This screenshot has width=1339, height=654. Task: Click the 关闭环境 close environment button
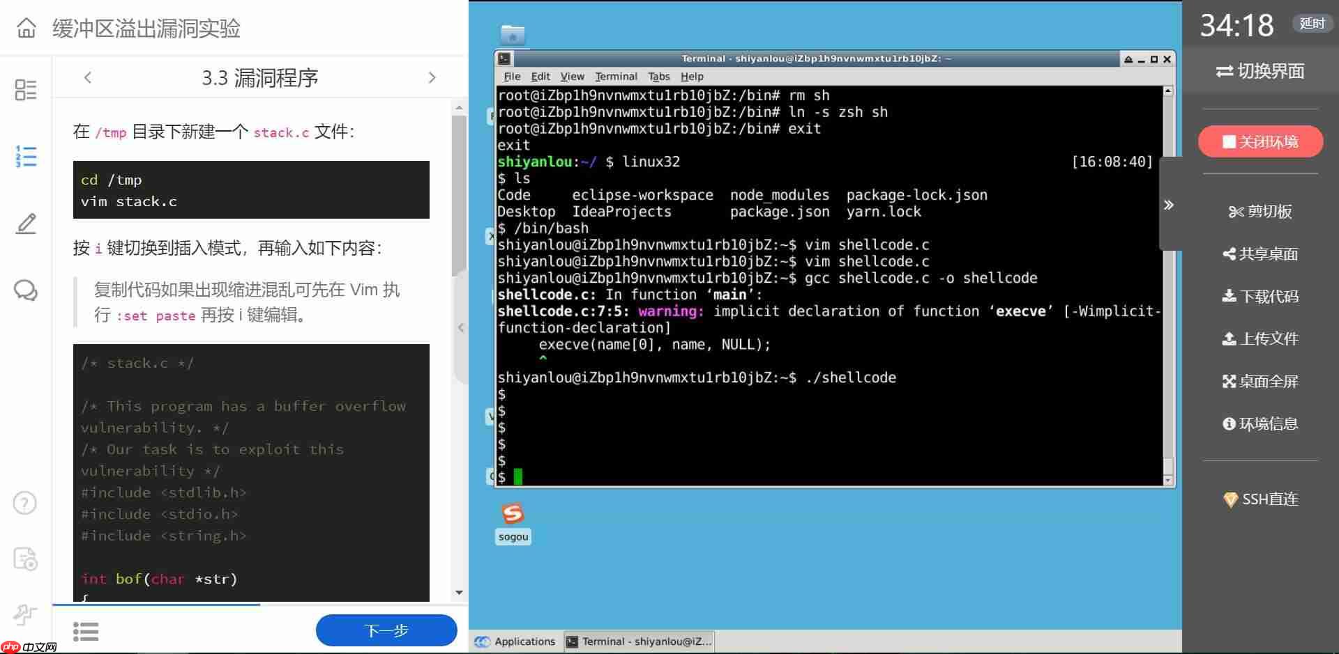coord(1260,142)
